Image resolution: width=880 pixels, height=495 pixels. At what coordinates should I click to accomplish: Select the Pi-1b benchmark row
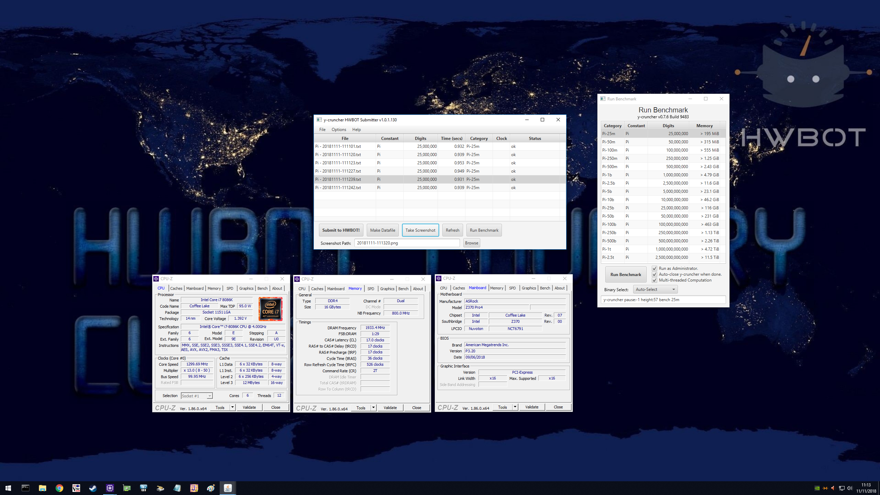(663, 175)
